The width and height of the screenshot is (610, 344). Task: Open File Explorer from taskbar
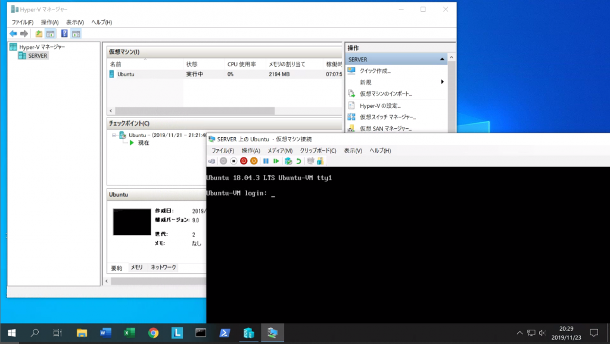(82, 333)
